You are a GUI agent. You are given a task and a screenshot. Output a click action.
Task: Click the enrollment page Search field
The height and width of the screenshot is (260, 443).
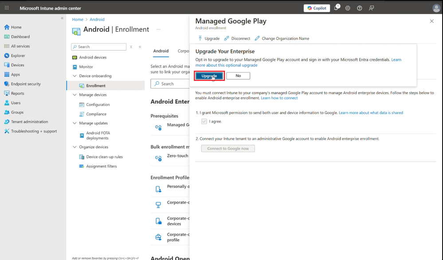170,84
